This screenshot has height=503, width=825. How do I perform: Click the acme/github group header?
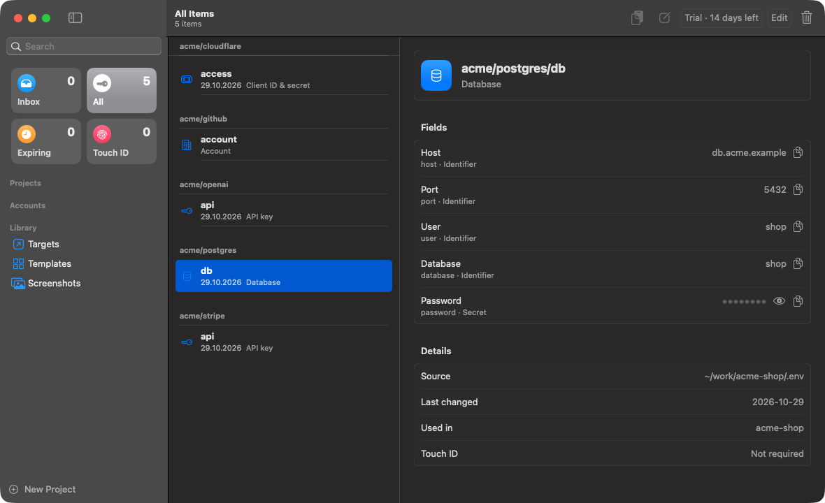pyautogui.click(x=203, y=119)
